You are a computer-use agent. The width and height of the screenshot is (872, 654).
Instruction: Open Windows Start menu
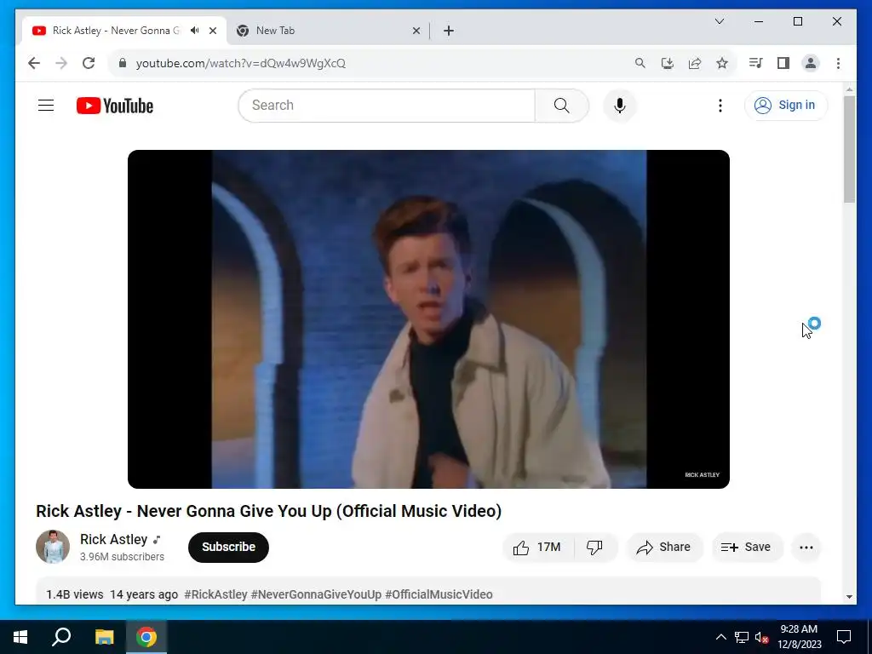(20, 637)
